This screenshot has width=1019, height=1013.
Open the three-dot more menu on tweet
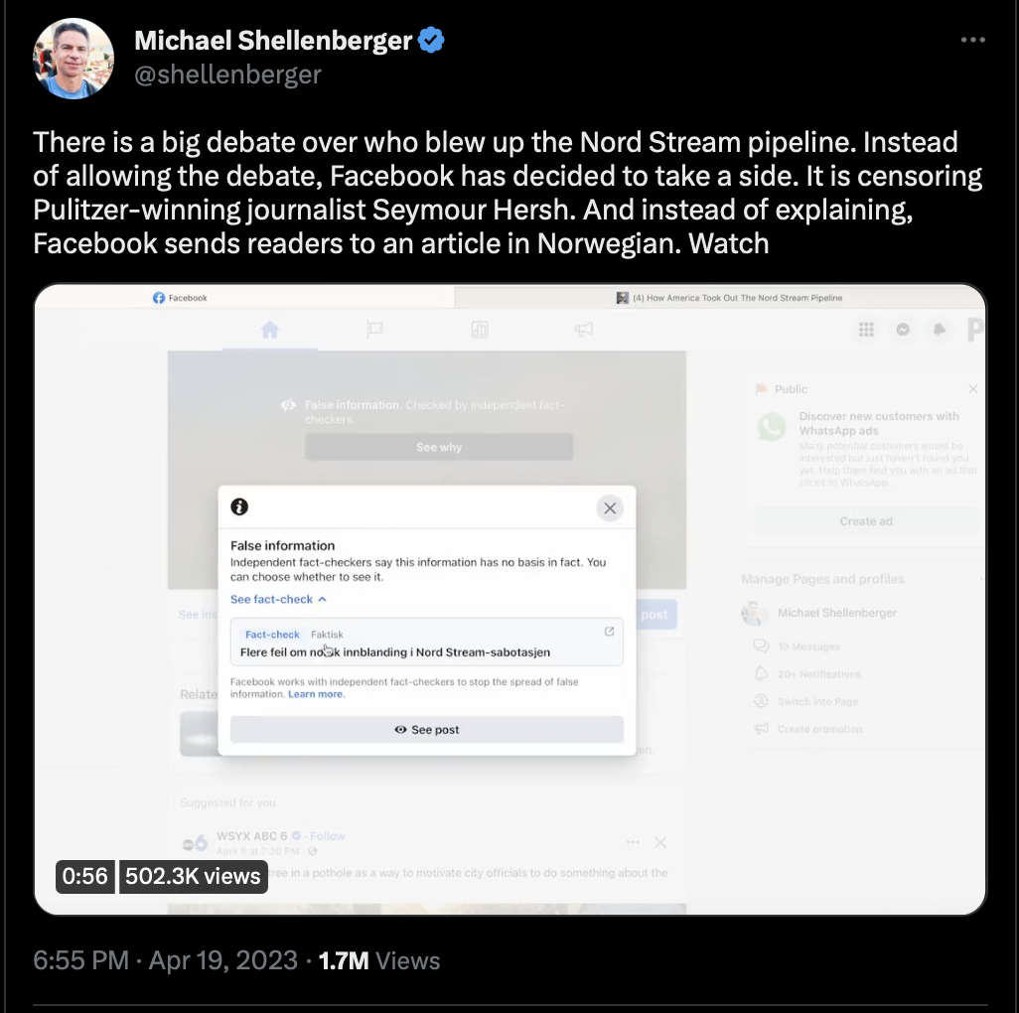tap(973, 41)
